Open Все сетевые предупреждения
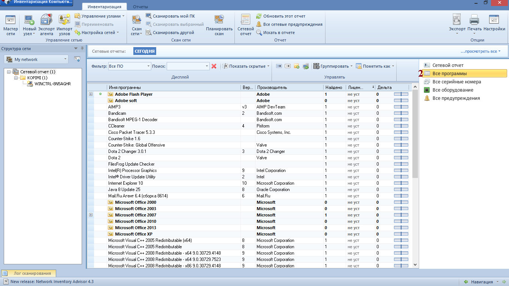This screenshot has width=509, height=286. pos(289,24)
